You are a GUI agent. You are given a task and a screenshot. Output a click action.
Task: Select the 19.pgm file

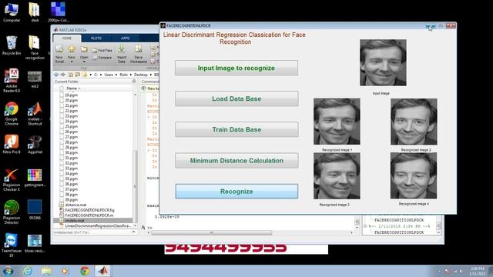pyautogui.click(x=72, y=95)
